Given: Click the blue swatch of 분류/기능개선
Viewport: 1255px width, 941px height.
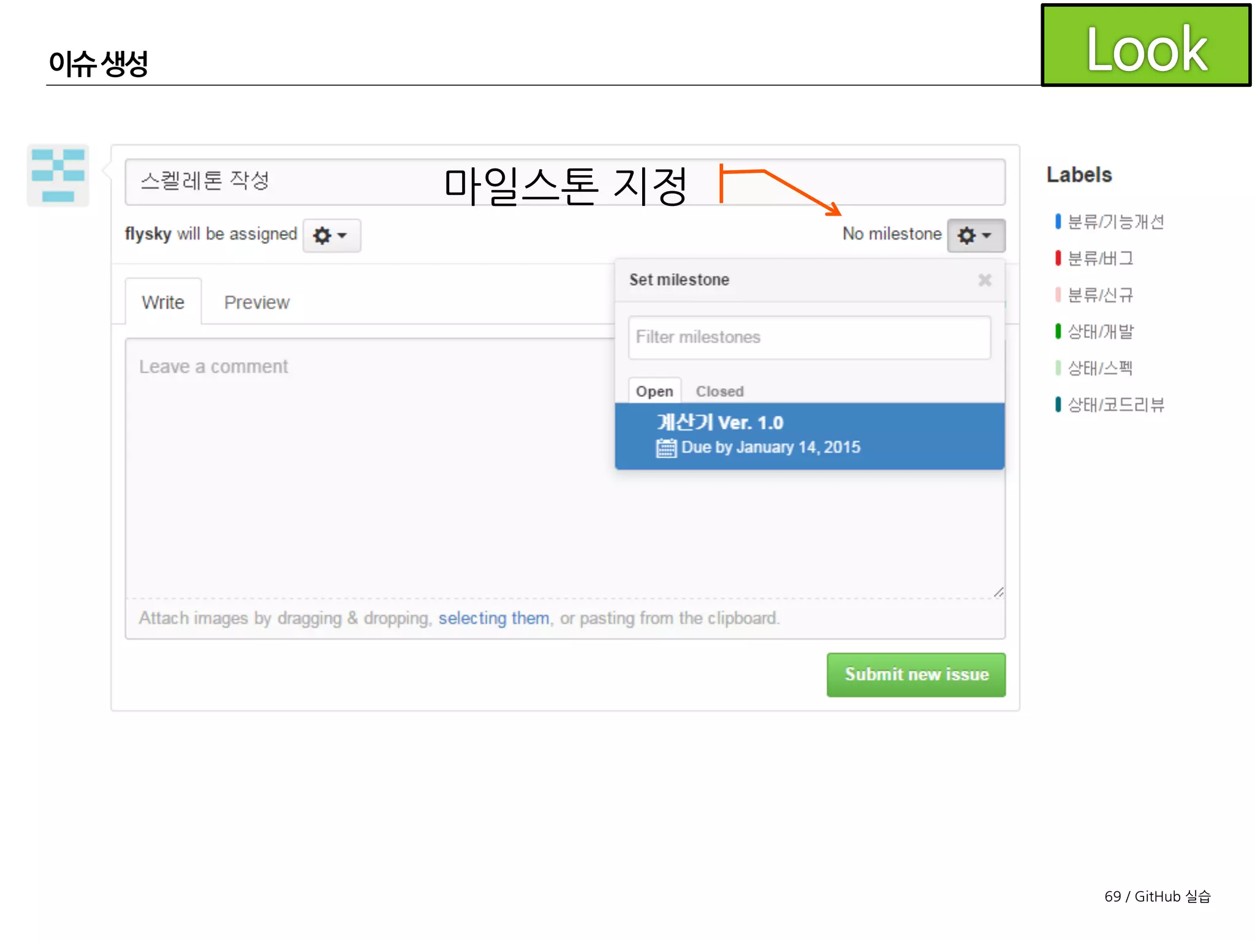Looking at the screenshot, I should click(1058, 222).
